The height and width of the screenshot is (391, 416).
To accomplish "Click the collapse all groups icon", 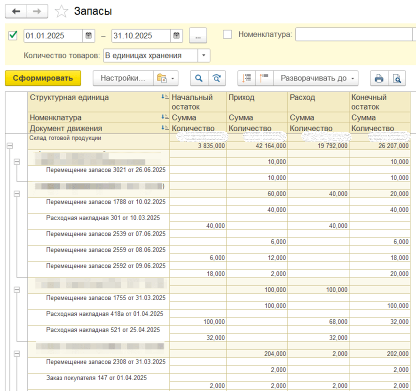I will click(x=264, y=79).
